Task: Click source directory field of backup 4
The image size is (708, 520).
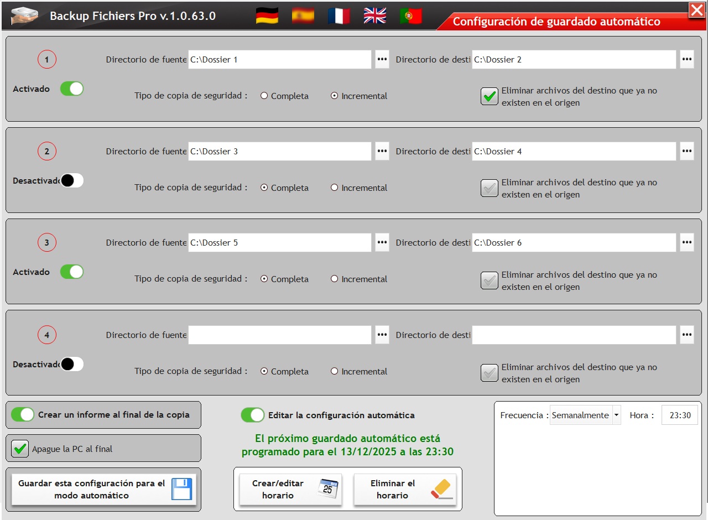Action: (x=279, y=335)
